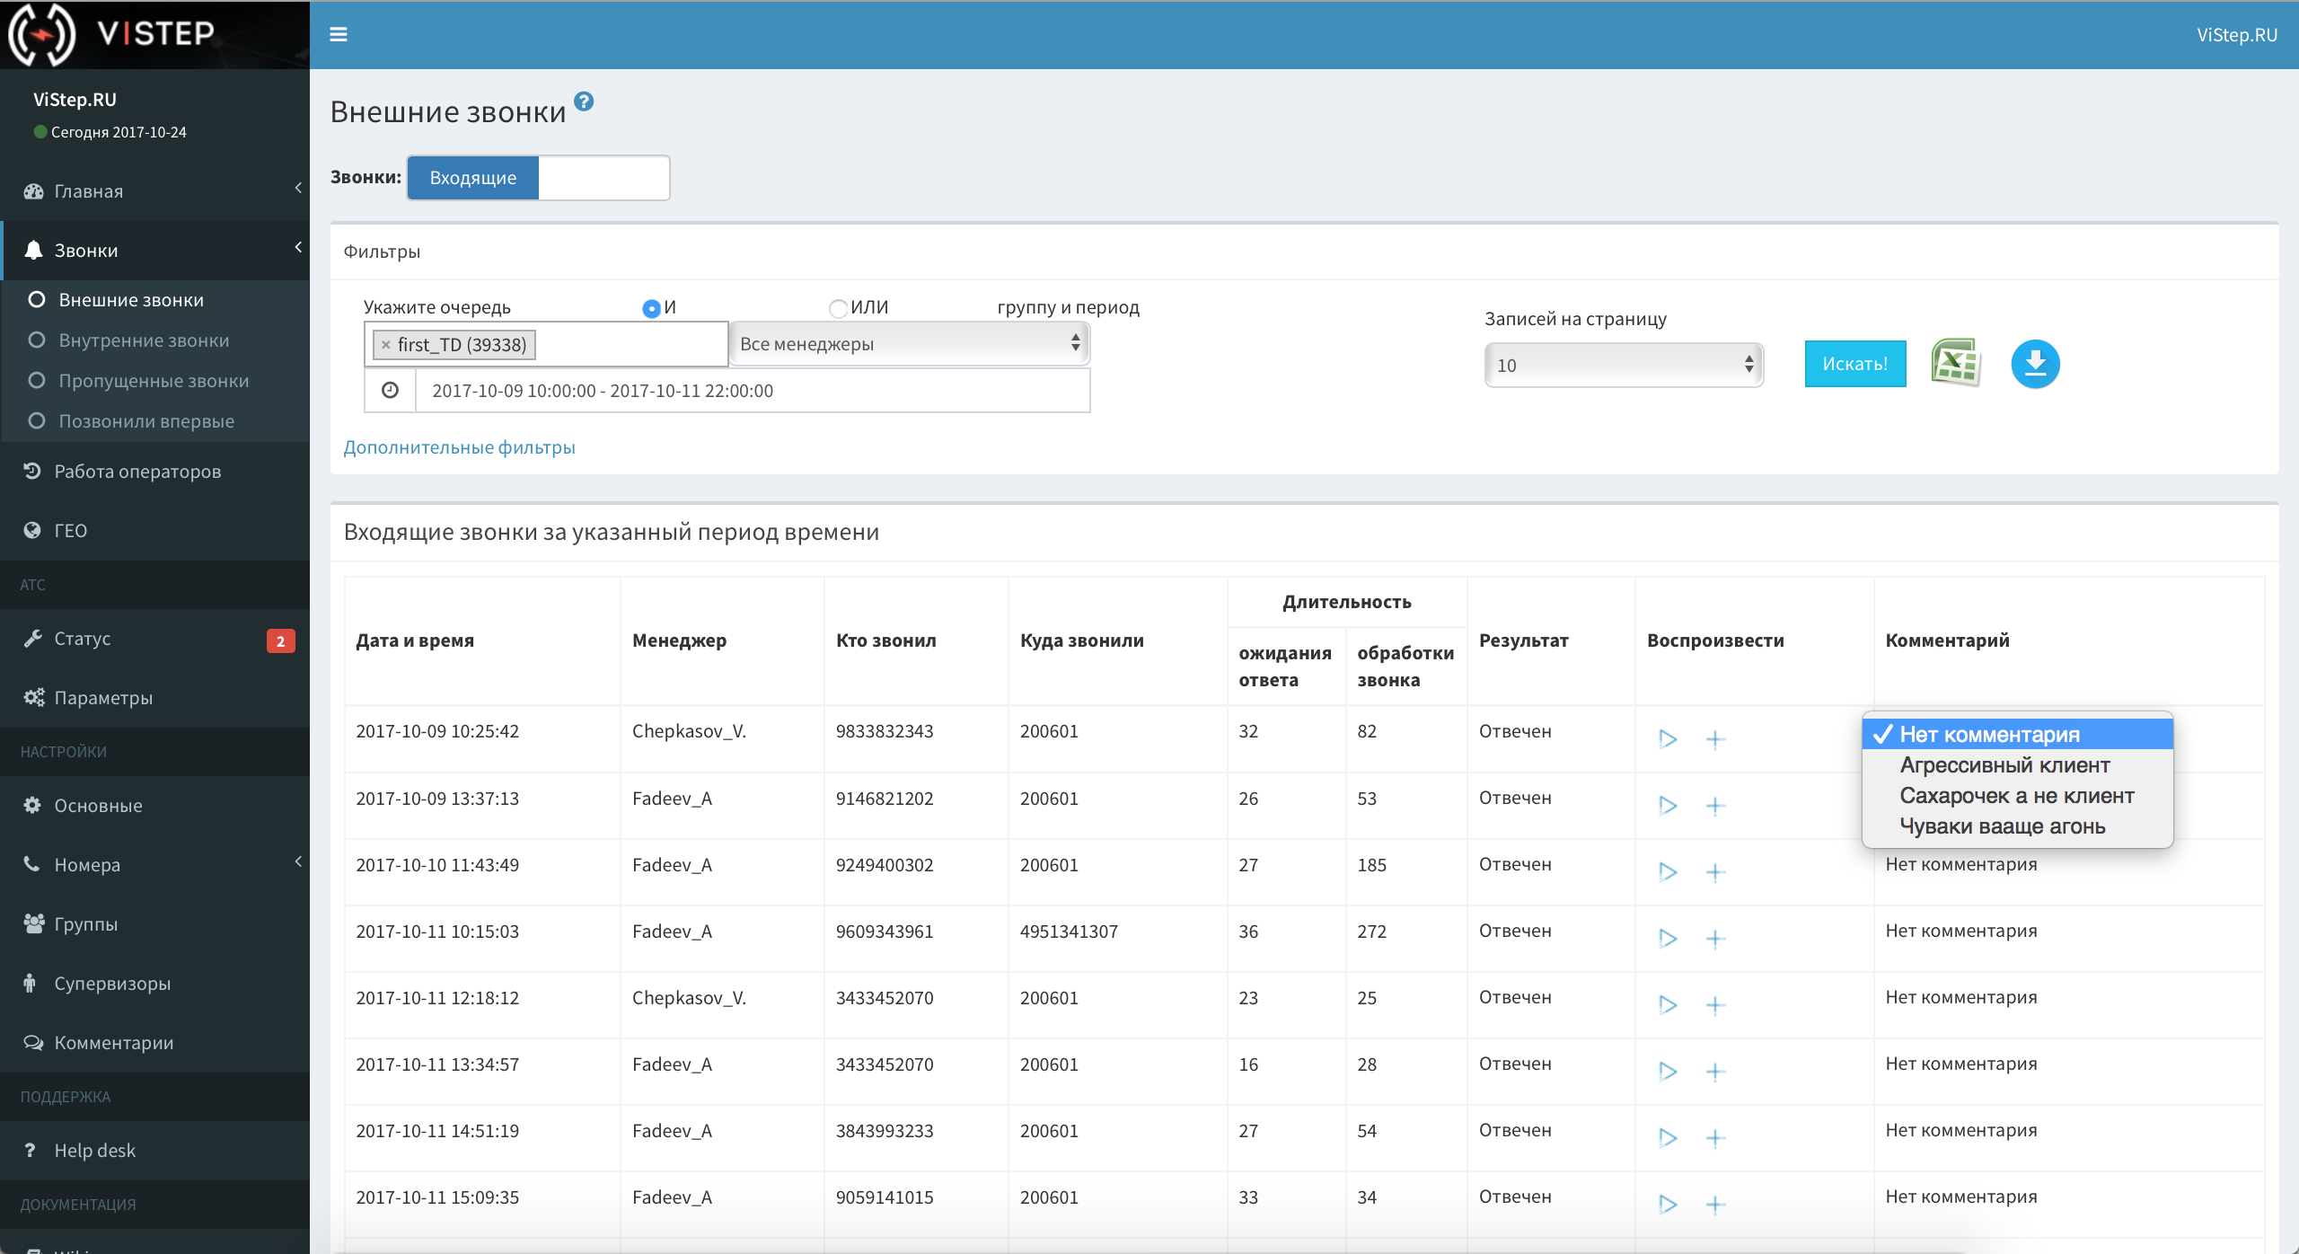The image size is (2299, 1254).
Task: Switch the Звонки toggle to Входящие
Action: coord(471,177)
